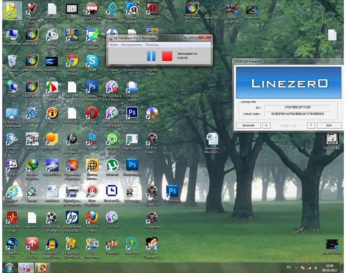Select the Norton Internet icon
Image resolution: width=346 pixels, height=273 pixels.
click(92, 170)
